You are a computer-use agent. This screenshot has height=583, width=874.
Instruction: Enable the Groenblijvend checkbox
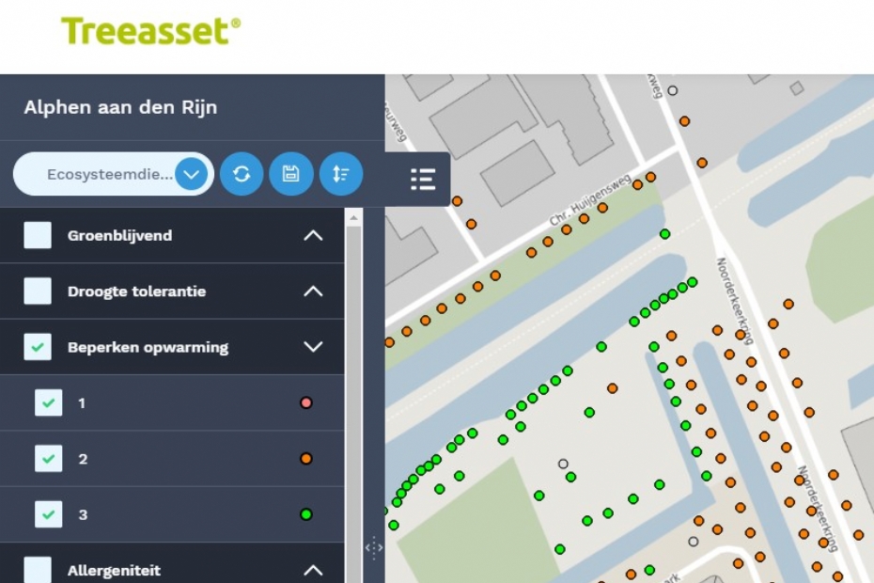tap(38, 235)
